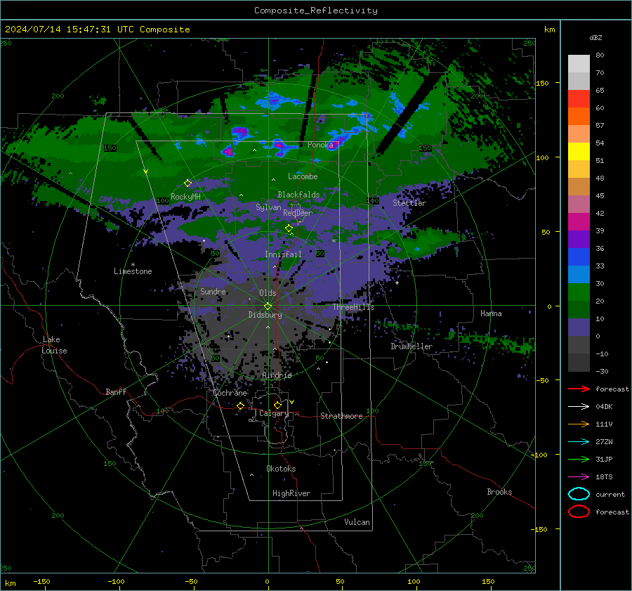Screen dimensions: 632x591
Task: Click the Blackfalds city label
Action: (298, 195)
